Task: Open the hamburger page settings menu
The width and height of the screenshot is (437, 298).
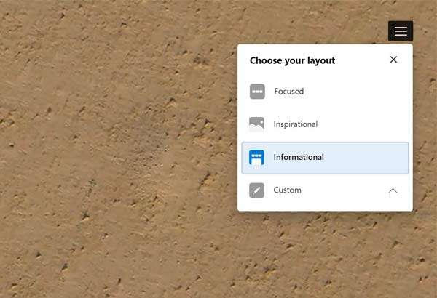Action: [401, 31]
